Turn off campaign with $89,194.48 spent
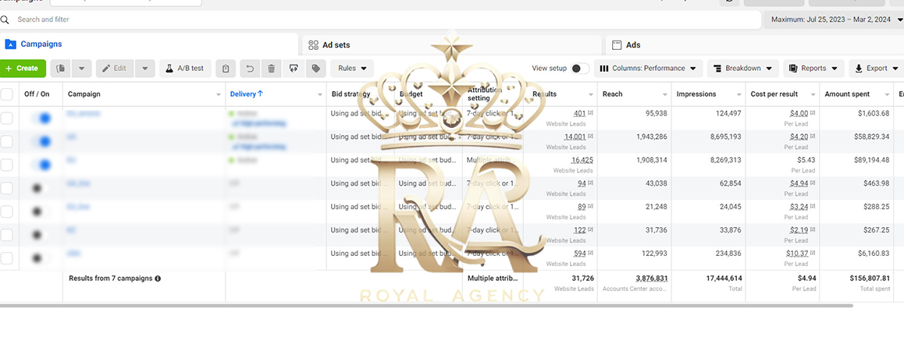 pyautogui.click(x=41, y=165)
